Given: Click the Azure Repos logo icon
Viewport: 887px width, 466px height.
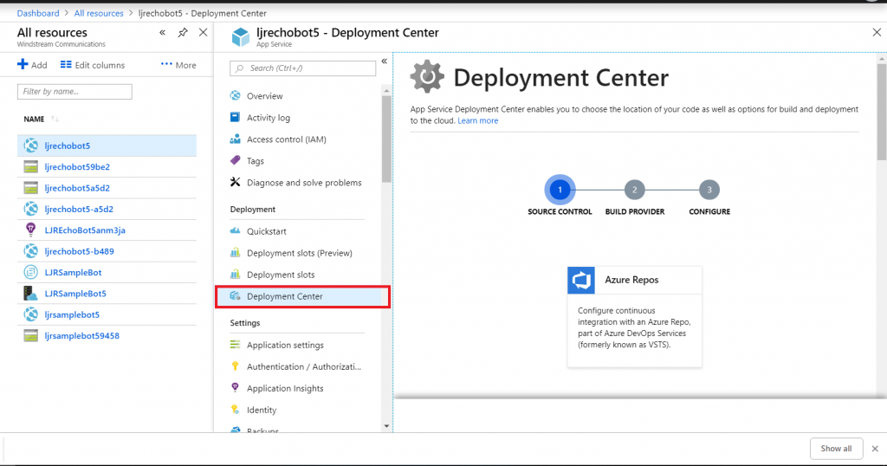Looking at the screenshot, I should click(581, 280).
